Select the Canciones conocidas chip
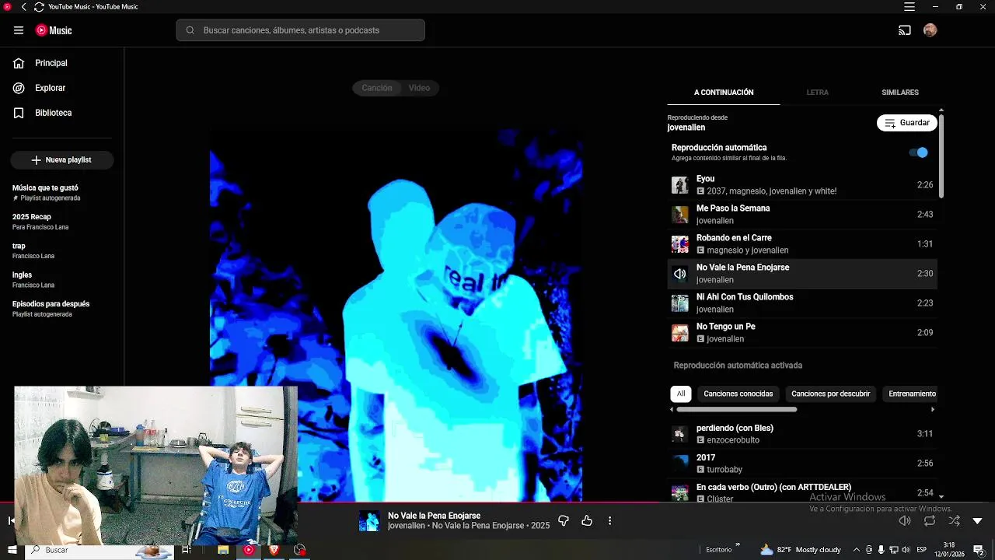 pos(738,394)
